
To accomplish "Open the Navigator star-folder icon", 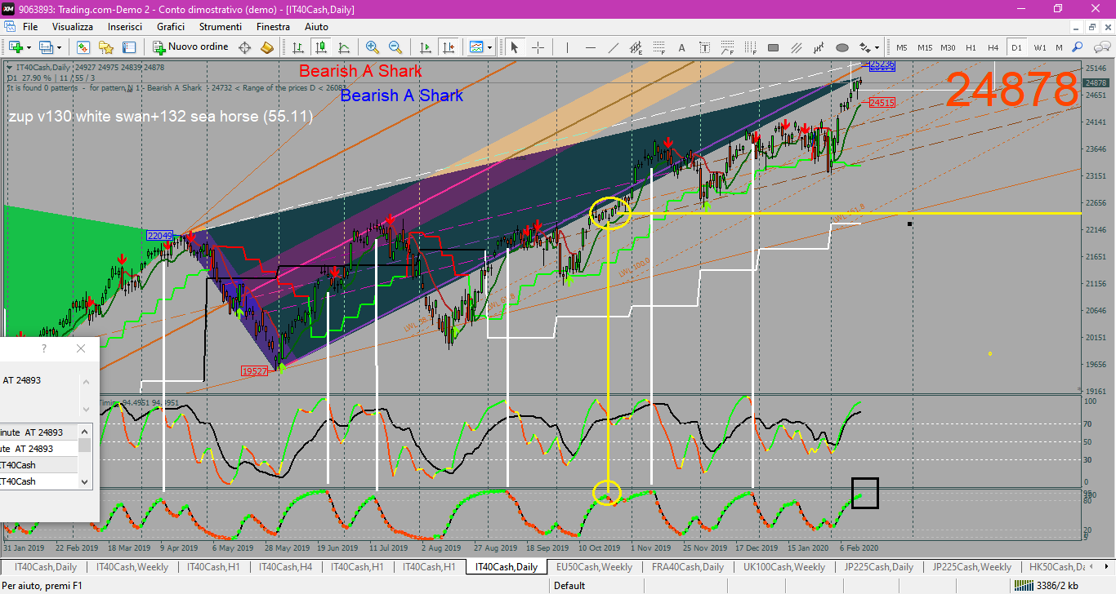I will pos(106,47).
